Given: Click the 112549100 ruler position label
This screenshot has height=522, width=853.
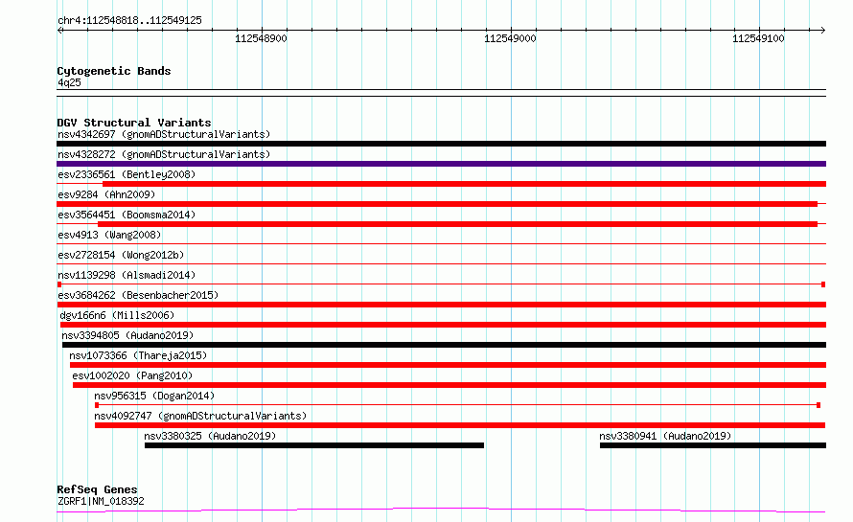Looking at the screenshot, I should click(x=758, y=38).
